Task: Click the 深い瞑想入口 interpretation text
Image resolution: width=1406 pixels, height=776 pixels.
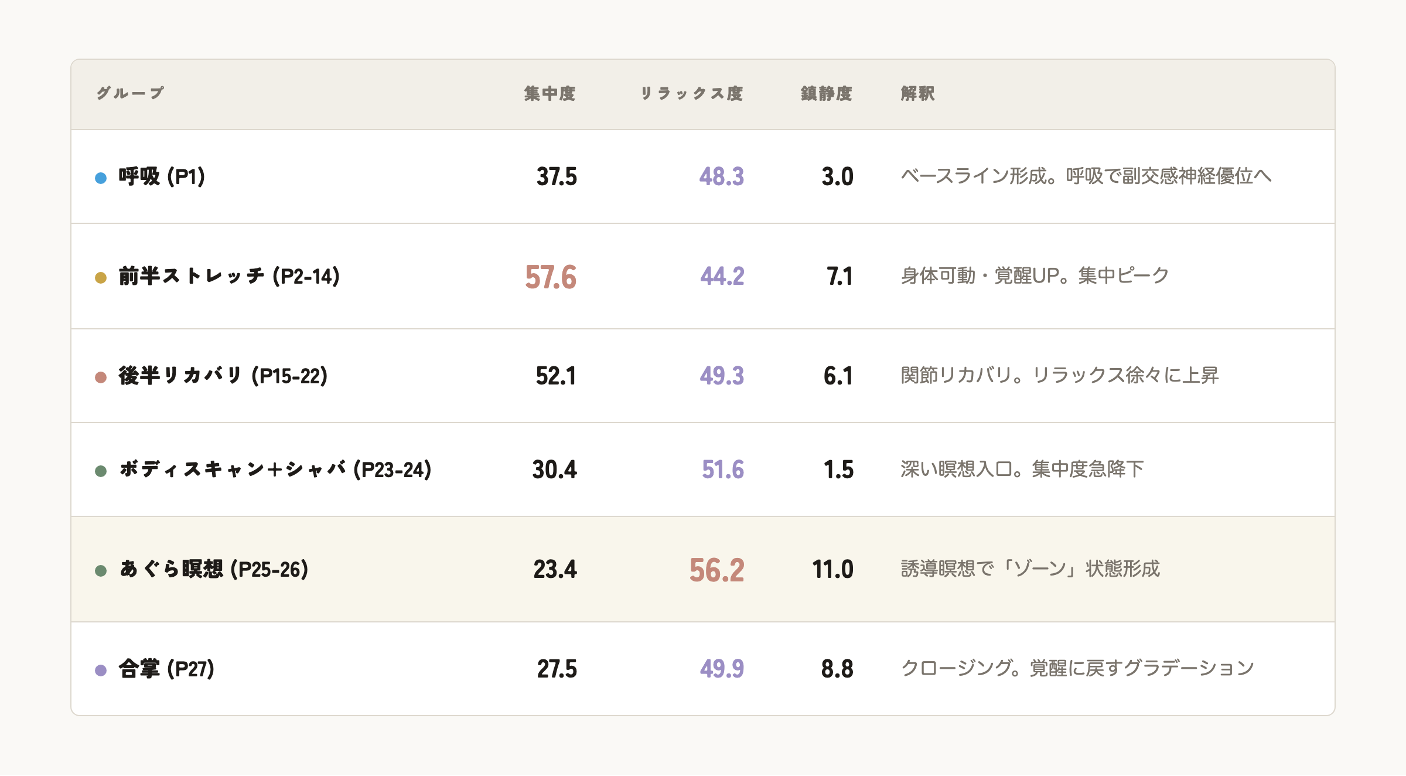Action: (x=1022, y=469)
